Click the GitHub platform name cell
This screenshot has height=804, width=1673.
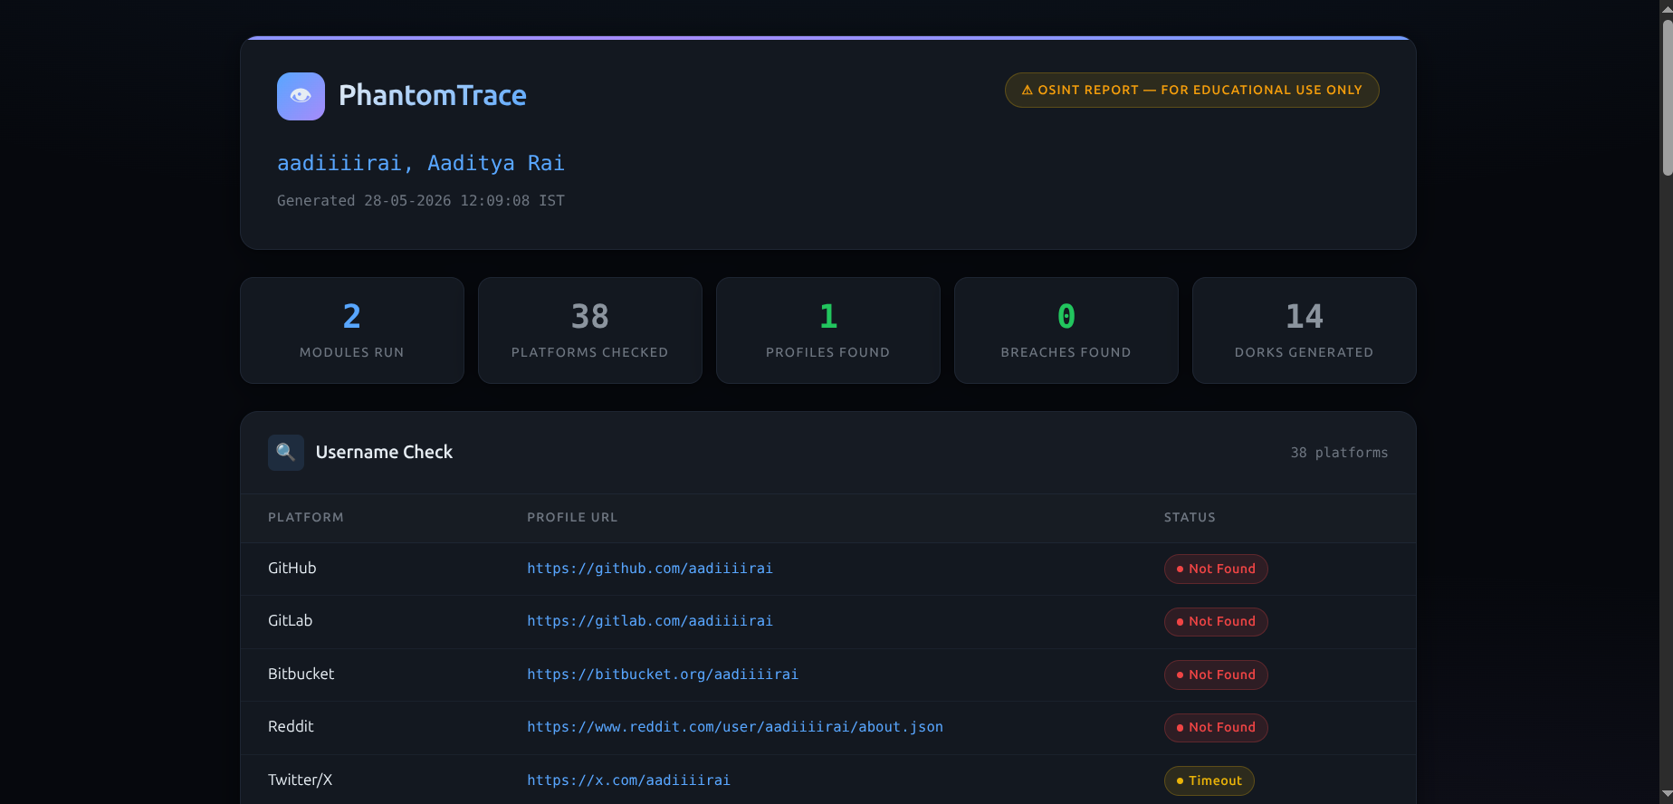pos(292,569)
